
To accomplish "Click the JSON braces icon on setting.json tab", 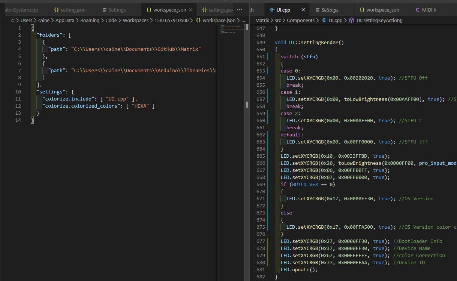I will (x=57, y=10).
